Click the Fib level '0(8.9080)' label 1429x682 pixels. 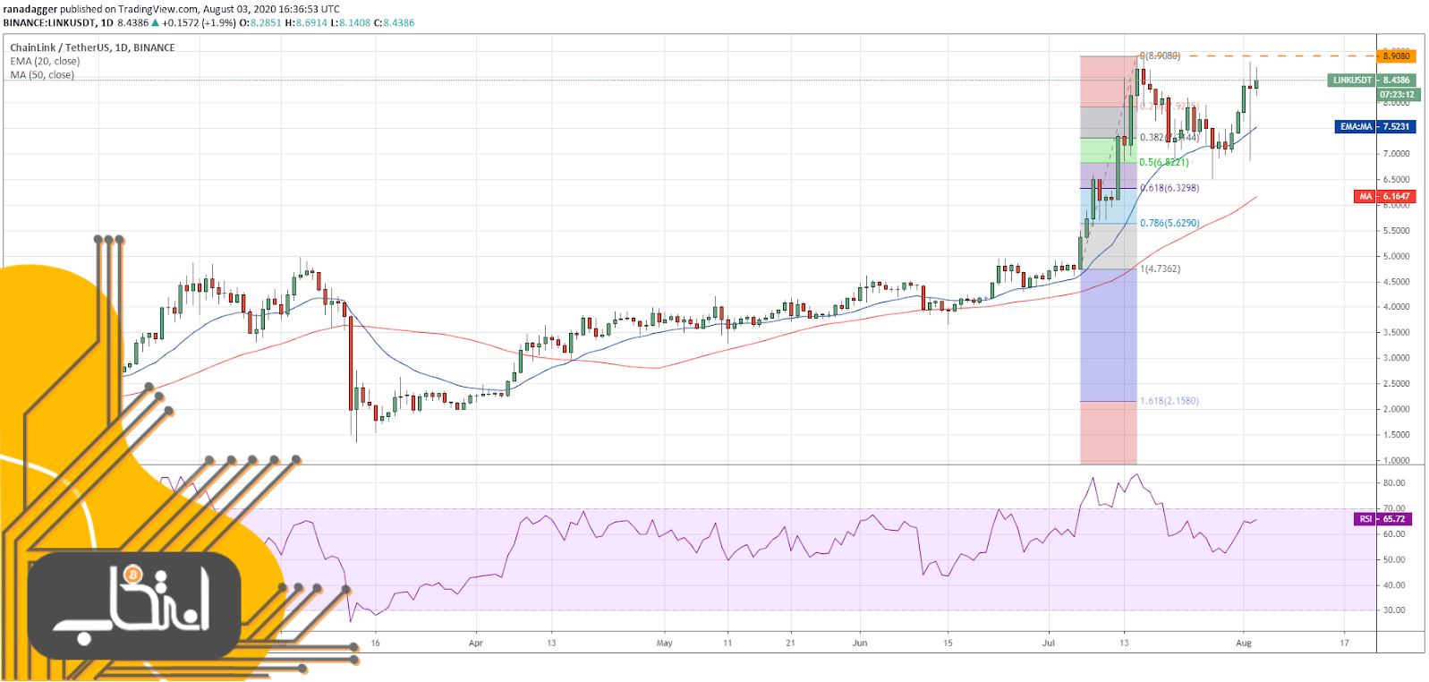click(1160, 55)
